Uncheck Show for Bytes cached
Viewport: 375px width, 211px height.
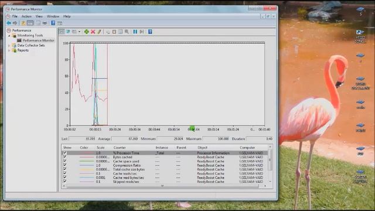tap(64, 157)
